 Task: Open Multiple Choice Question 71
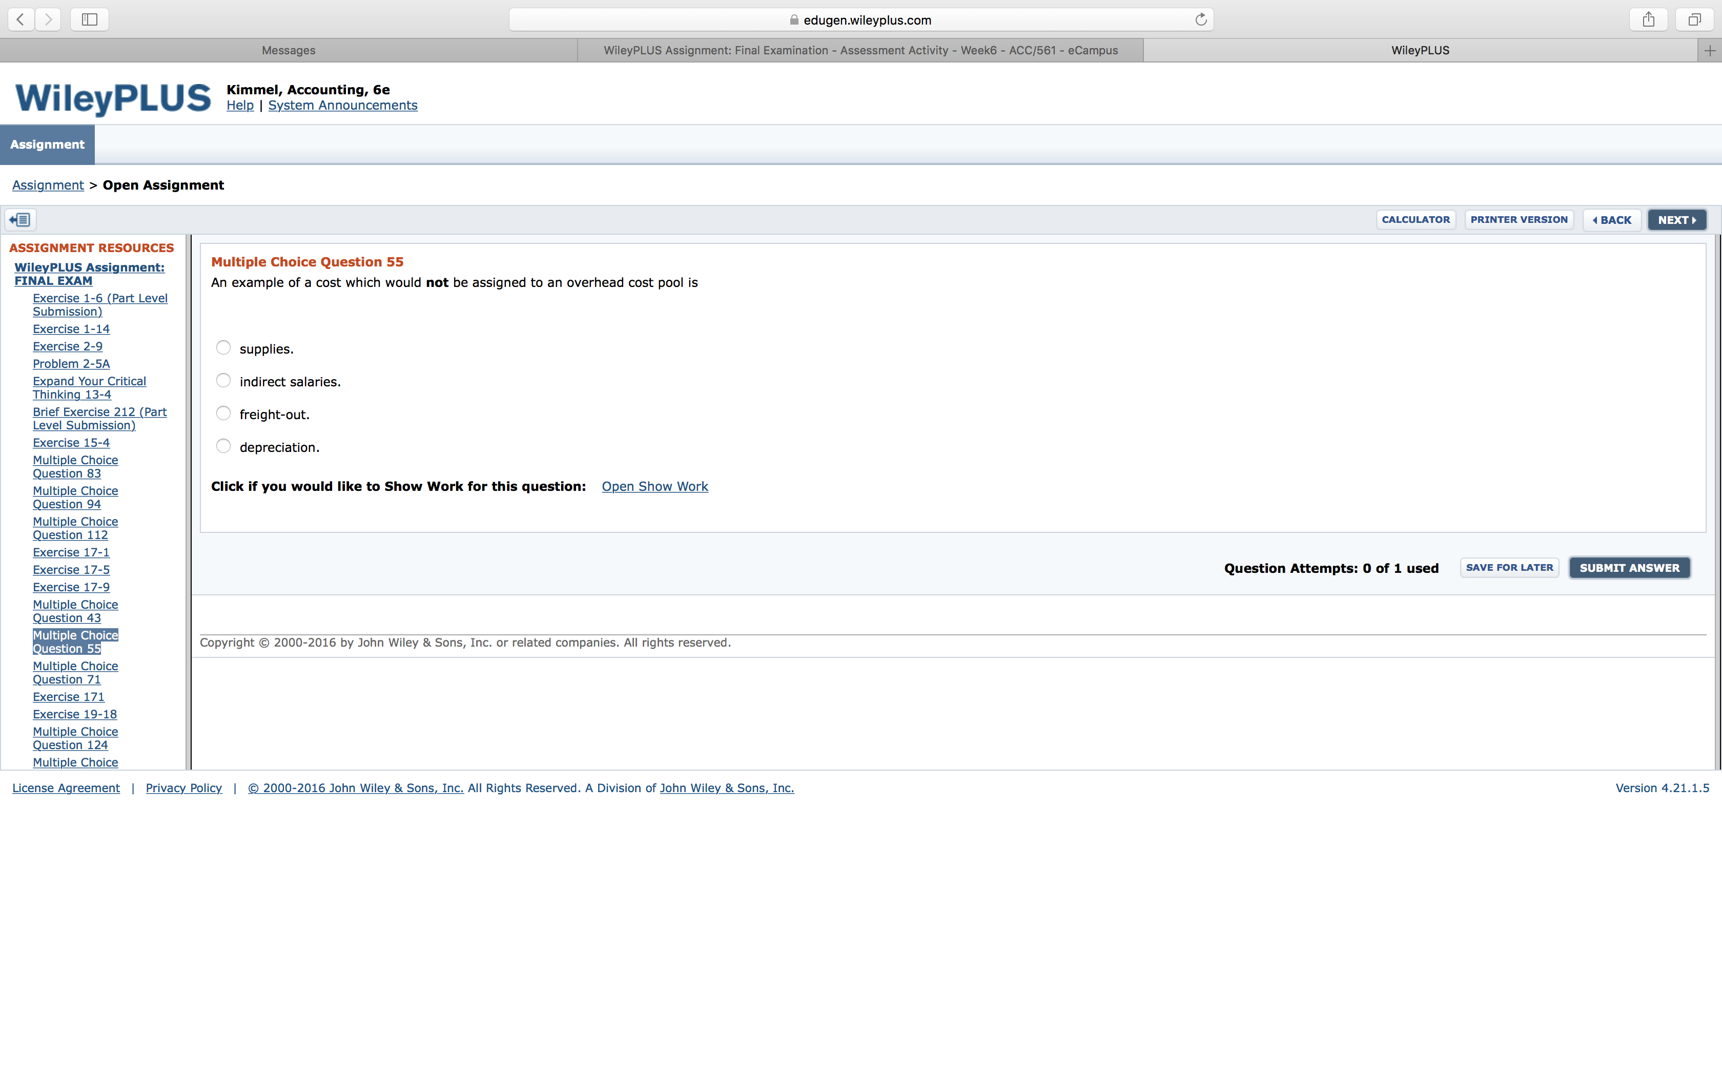[x=75, y=672]
